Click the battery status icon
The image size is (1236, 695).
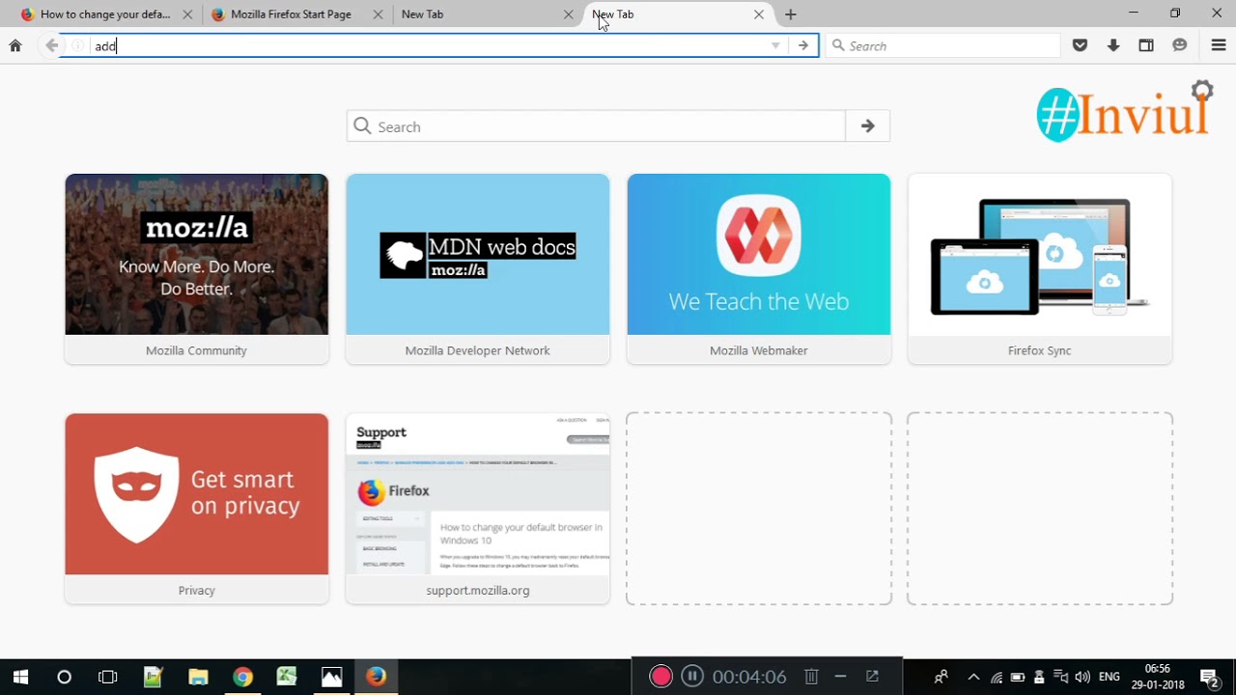tap(1018, 678)
